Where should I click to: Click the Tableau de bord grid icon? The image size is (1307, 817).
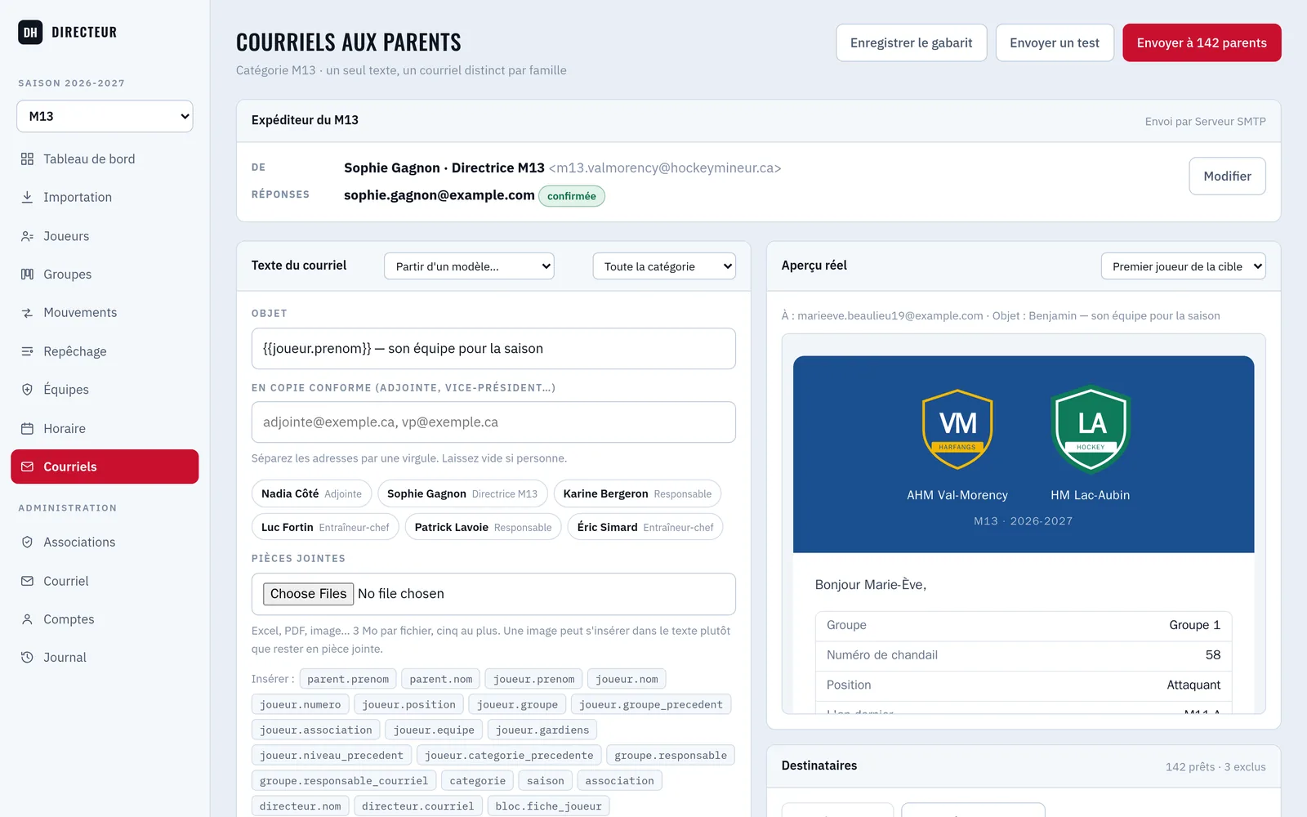[27, 158]
